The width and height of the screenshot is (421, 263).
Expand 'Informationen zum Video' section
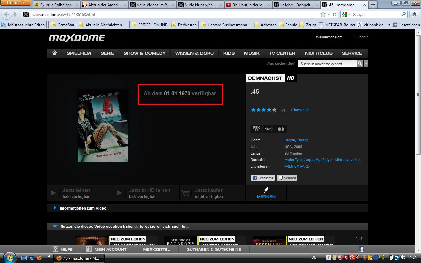pos(208,208)
